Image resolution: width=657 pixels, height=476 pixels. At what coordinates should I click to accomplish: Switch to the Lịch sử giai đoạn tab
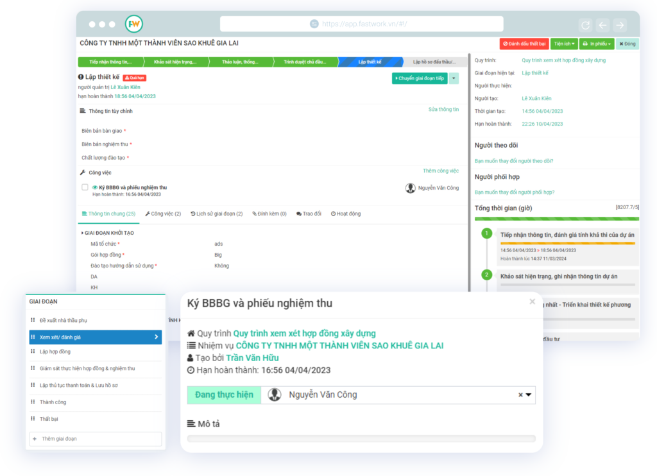217,214
